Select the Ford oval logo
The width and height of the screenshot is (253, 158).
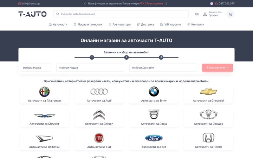pos(154,138)
